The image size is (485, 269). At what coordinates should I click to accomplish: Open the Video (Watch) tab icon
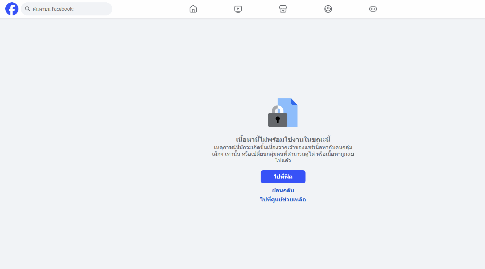click(238, 9)
